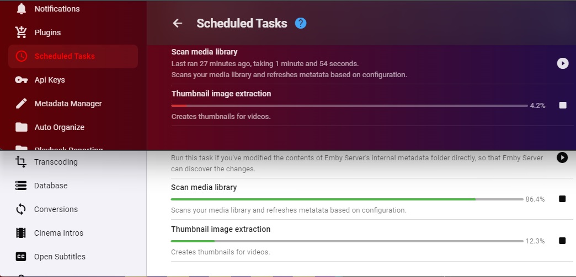Screen dimensions: 576x277
Task: Click the Cinema Intros film icon
Action: tap(22, 233)
